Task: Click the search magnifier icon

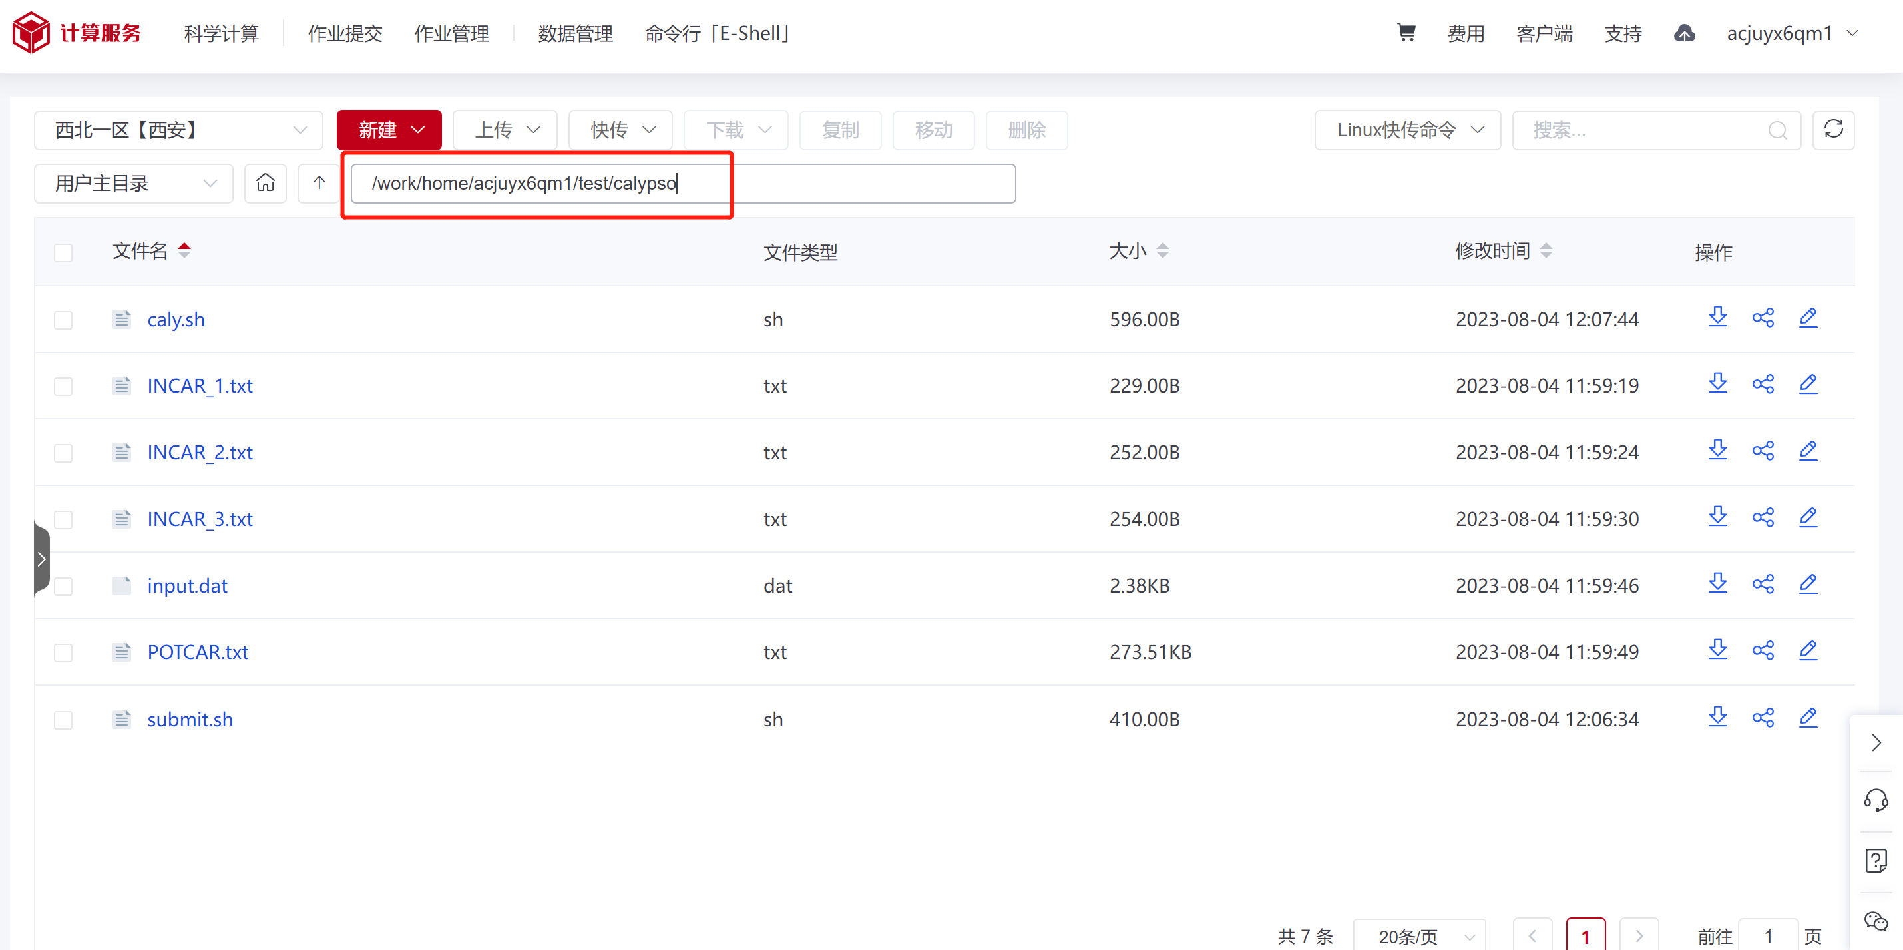Action: tap(1777, 130)
